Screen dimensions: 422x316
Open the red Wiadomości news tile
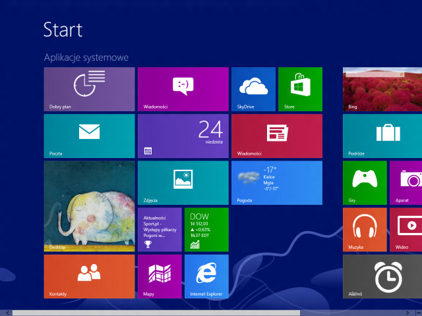[276, 136]
